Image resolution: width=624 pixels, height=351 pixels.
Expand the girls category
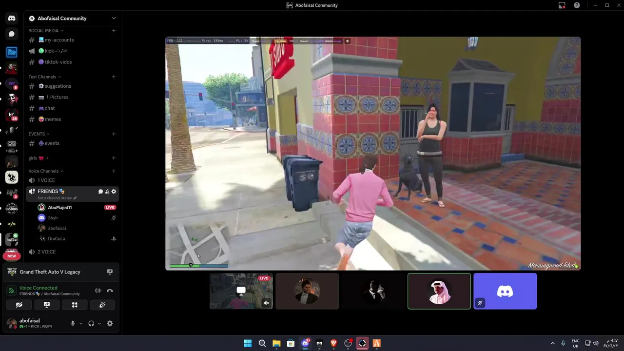click(38, 158)
